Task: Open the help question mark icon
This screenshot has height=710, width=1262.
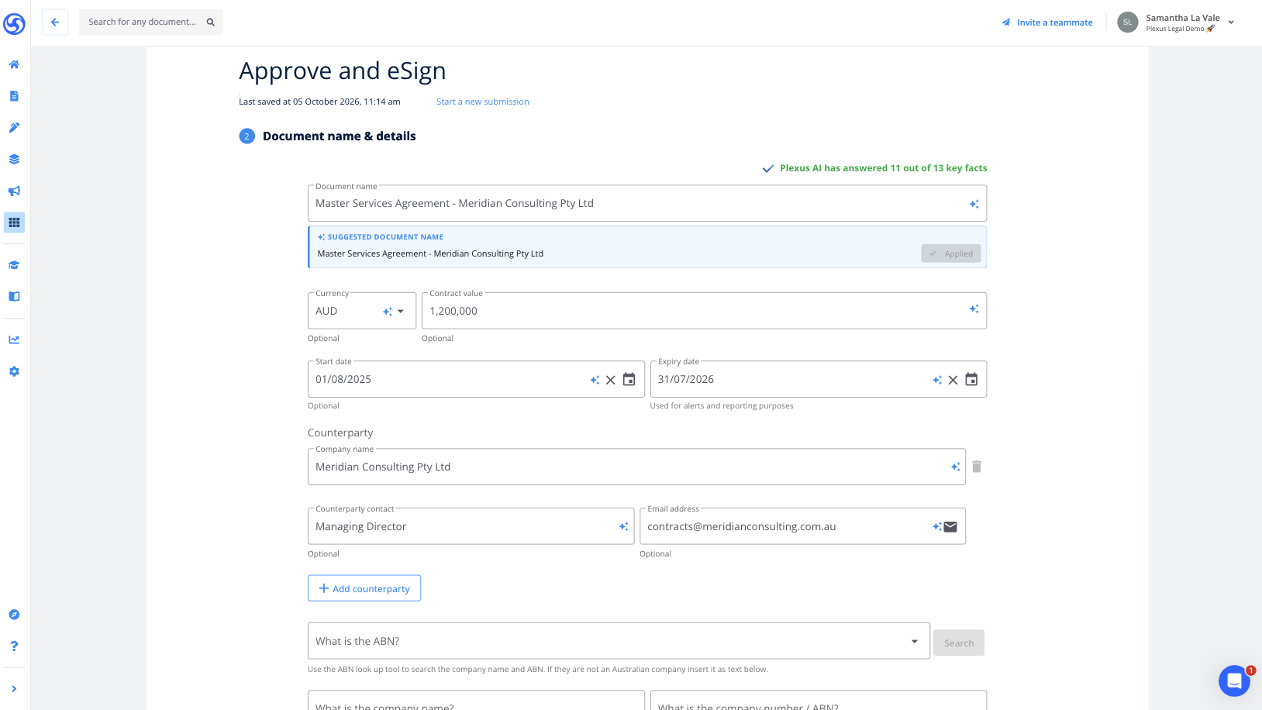Action: pyautogui.click(x=14, y=646)
